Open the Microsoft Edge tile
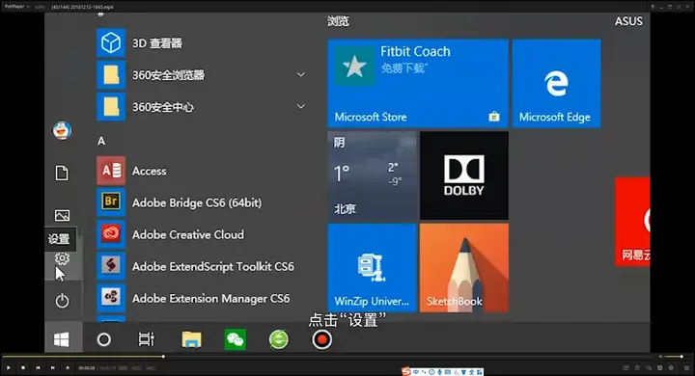The height and width of the screenshot is (376, 695). point(557,83)
